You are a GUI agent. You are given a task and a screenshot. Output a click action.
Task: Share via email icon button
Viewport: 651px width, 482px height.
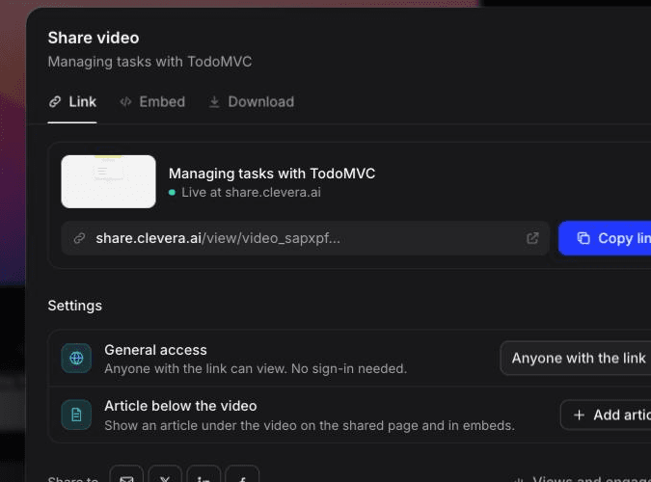coord(126,474)
